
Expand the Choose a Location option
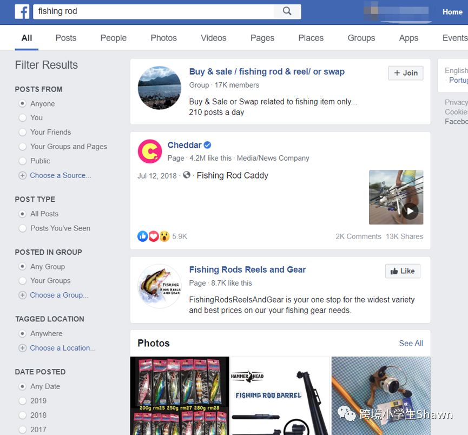pos(63,348)
